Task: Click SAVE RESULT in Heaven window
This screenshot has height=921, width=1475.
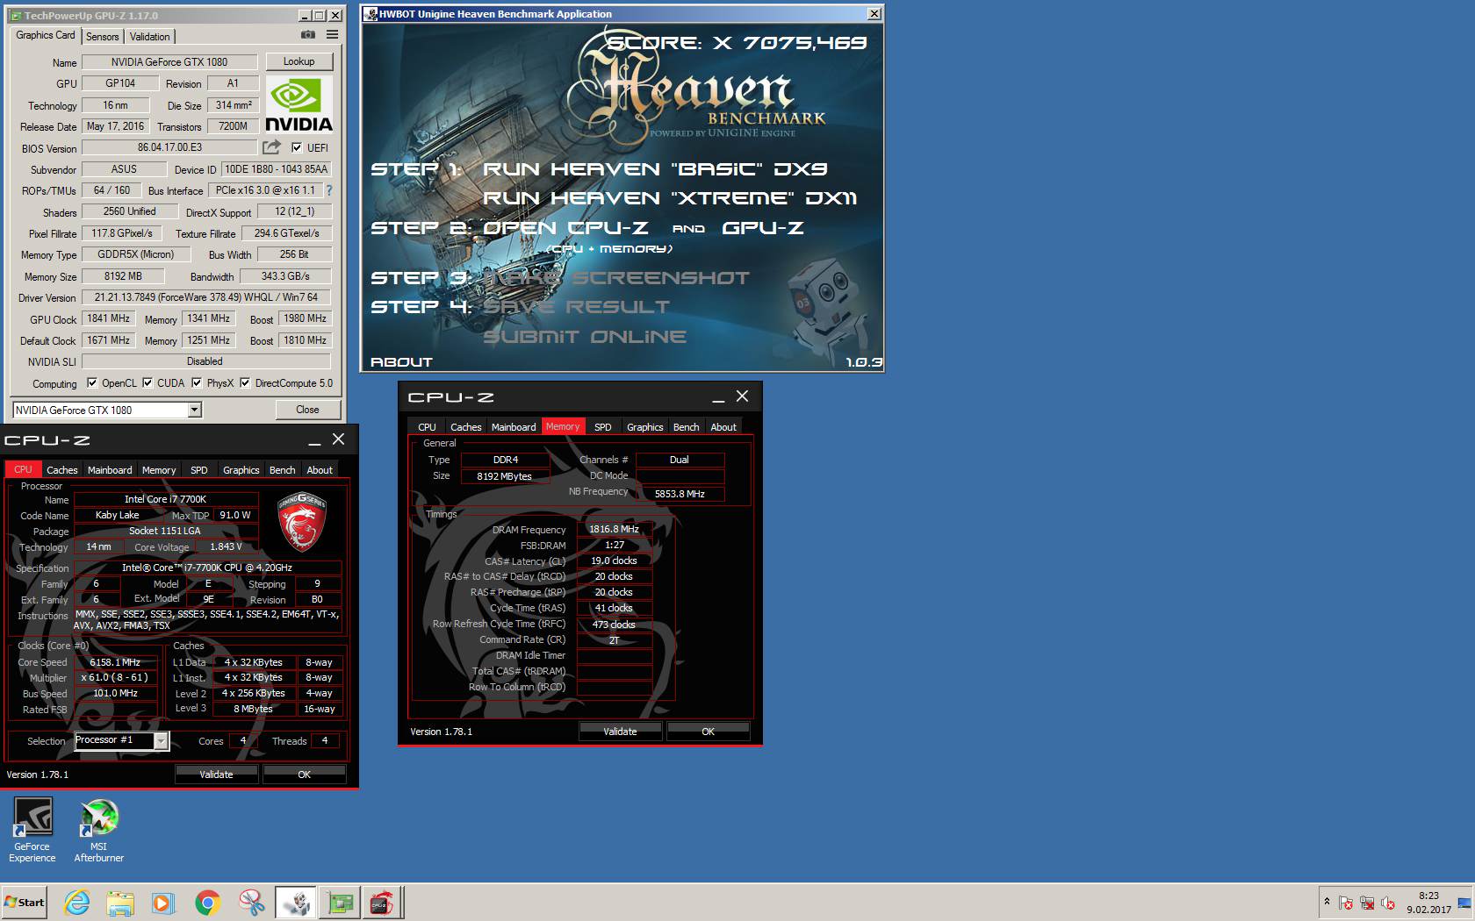Action: pyautogui.click(x=576, y=307)
